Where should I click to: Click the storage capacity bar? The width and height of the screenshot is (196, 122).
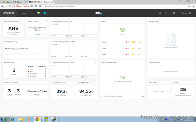[26, 53]
